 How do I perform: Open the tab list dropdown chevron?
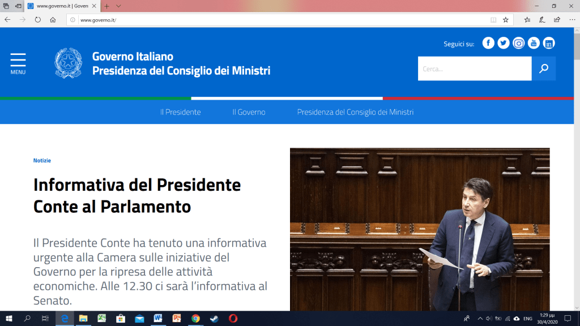(x=118, y=6)
